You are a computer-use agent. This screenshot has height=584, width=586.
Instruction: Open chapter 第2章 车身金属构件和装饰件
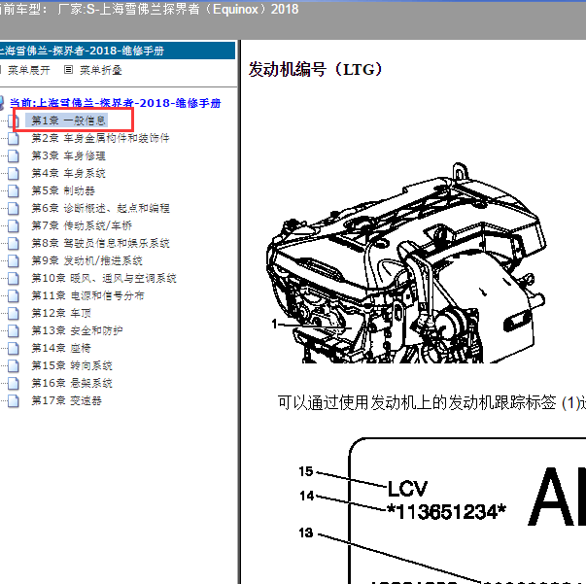point(100,138)
